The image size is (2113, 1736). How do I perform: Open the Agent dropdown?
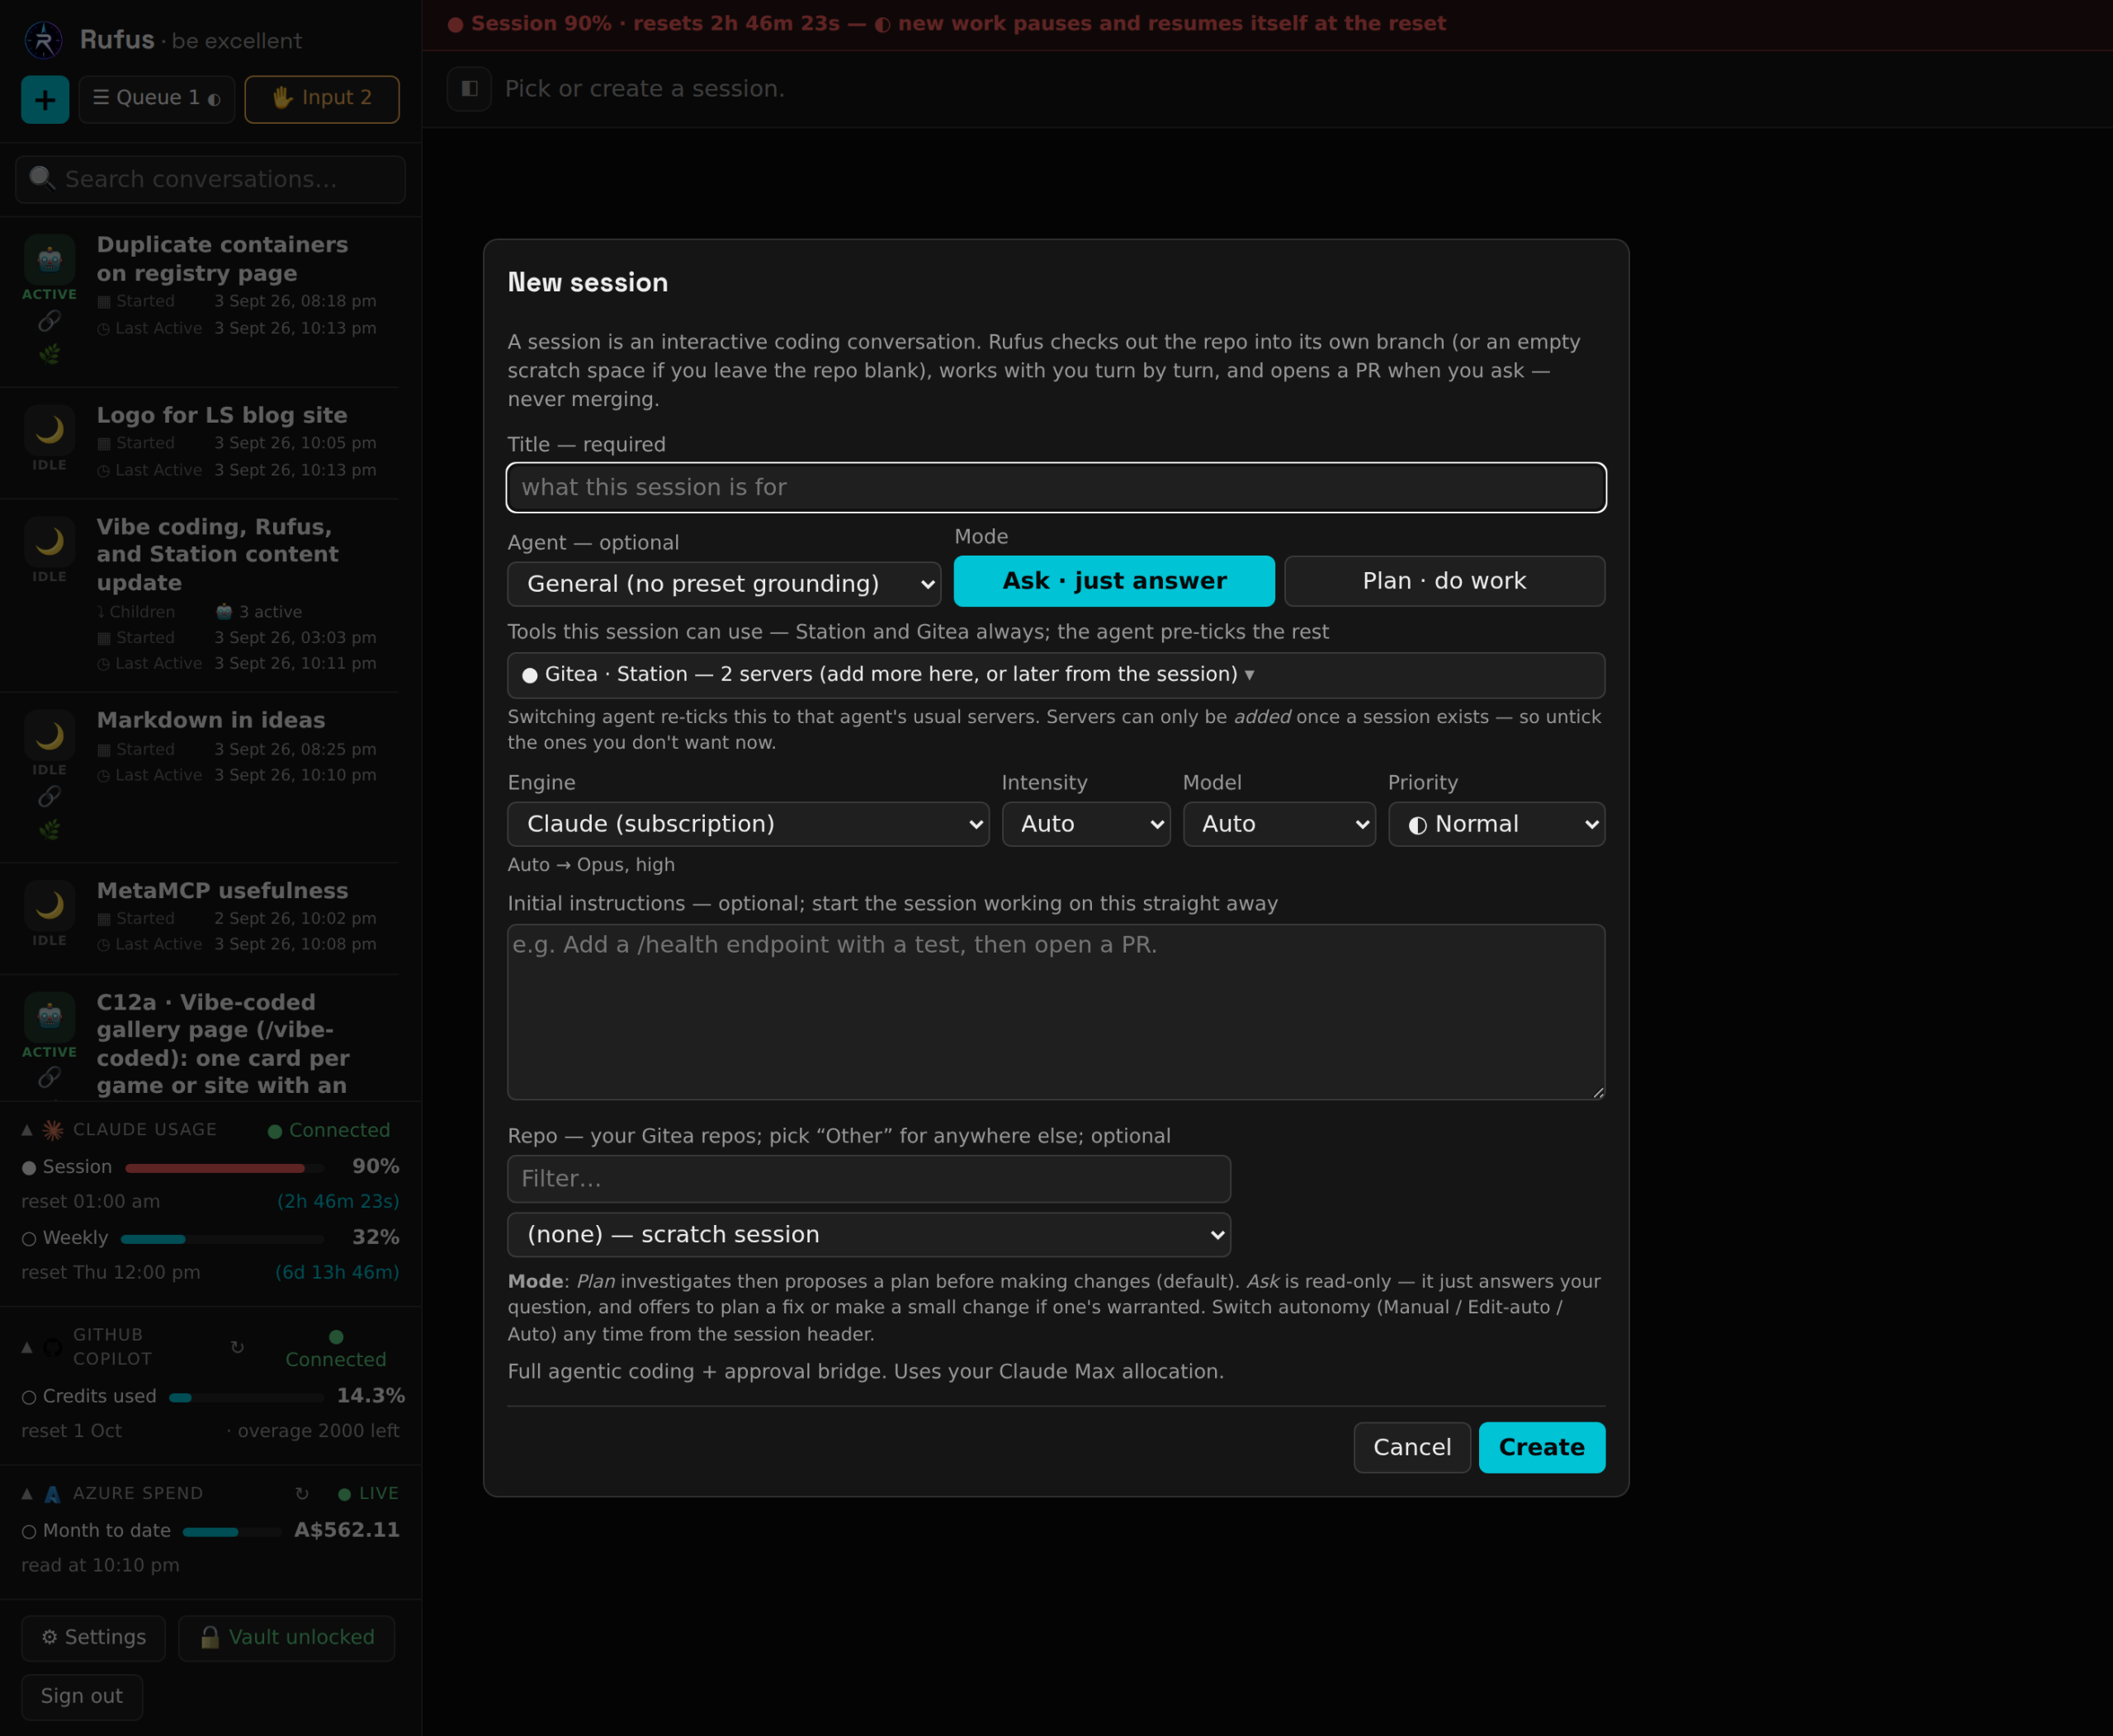[x=724, y=584]
